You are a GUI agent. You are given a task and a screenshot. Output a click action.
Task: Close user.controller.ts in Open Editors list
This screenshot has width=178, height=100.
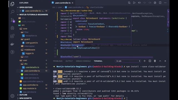click(20, 11)
